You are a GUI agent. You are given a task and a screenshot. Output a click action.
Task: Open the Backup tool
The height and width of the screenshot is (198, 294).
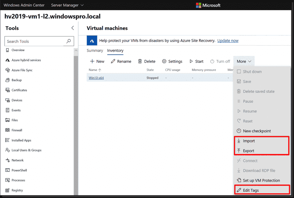(x=14, y=80)
